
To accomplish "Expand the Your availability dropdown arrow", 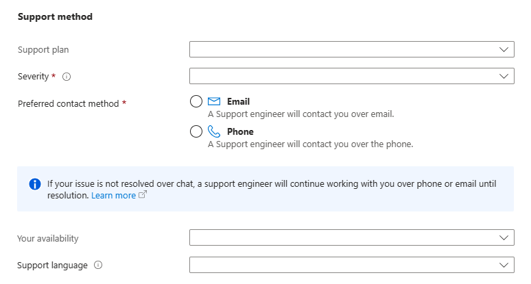I will coord(504,237).
